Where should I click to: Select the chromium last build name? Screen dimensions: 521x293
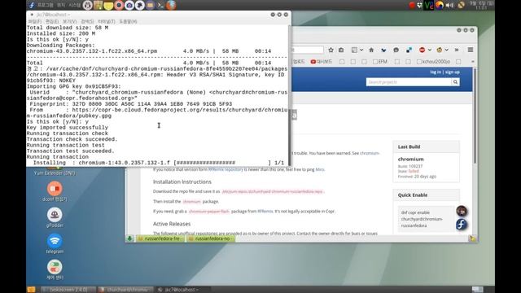click(x=410, y=160)
